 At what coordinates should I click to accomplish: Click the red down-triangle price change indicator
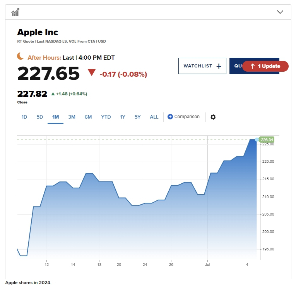tap(92, 72)
